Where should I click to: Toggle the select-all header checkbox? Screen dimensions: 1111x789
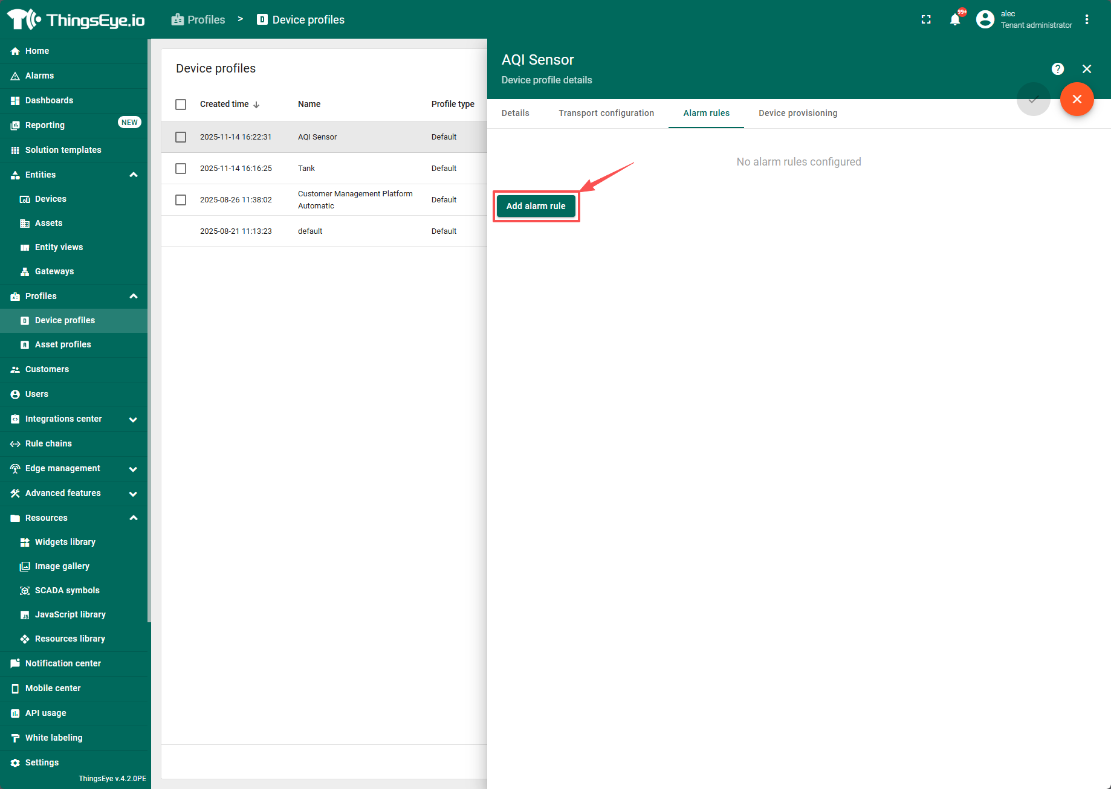(x=181, y=105)
